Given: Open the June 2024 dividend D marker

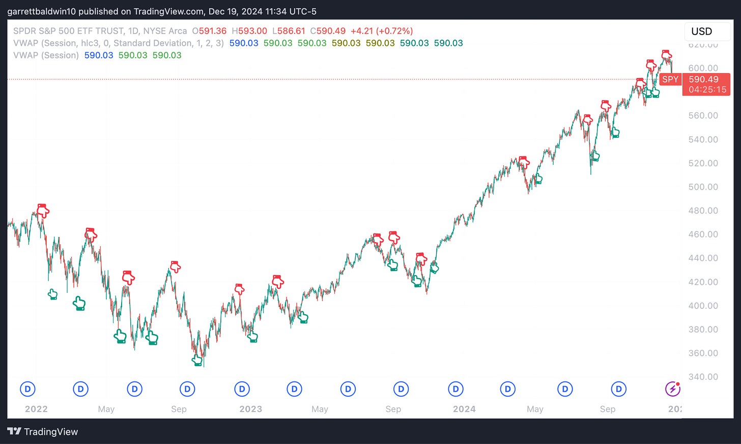Looking at the screenshot, I should [565, 389].
